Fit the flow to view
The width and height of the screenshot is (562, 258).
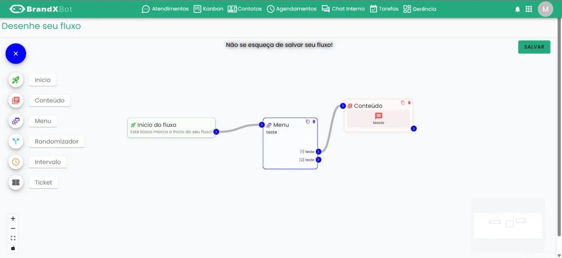click(x=13, y=238)
